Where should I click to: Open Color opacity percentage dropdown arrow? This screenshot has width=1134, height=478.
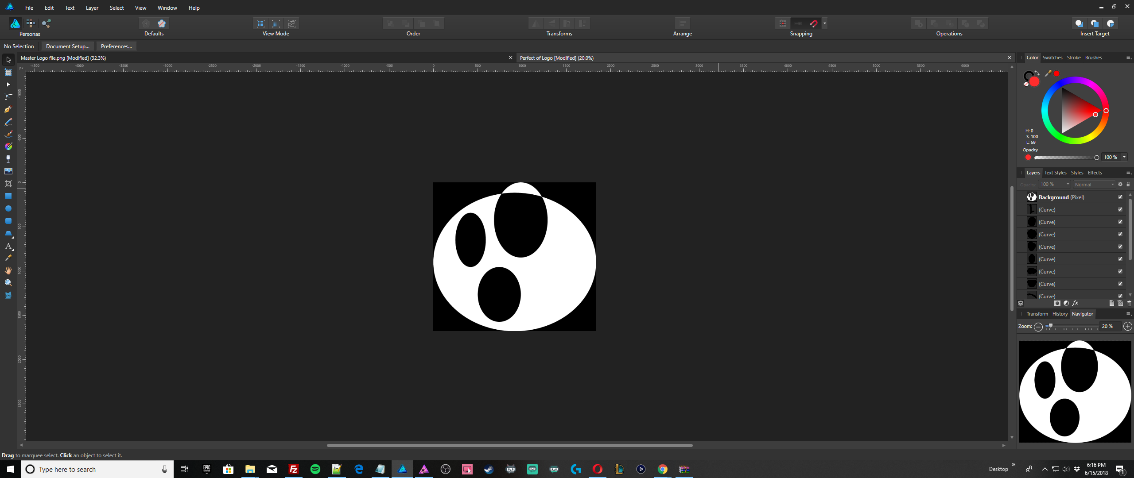(x=1124, y=157)
